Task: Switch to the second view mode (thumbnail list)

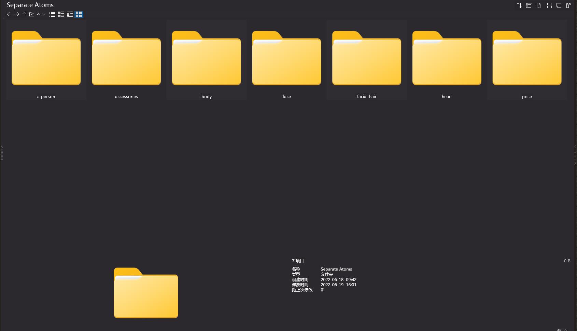Action: [61, 14]
